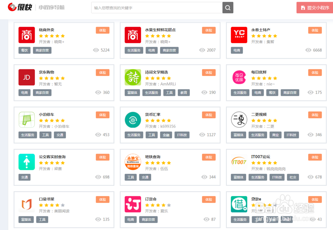Click the 每日优鲜 pink logo
333x230 pixels.
click(239, 77)
